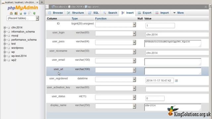
Task: Open the Function dropdown for ID row
Action: [115, 24]
